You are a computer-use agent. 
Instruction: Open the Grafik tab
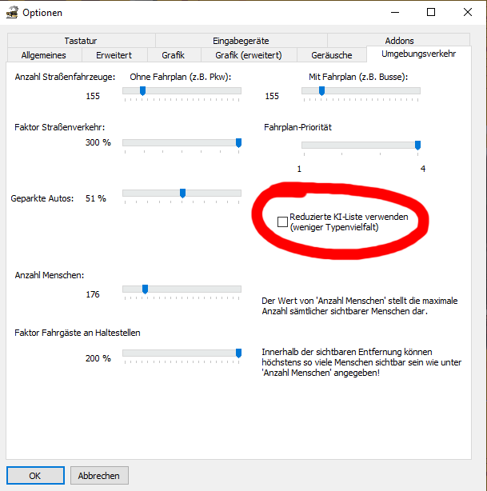click(x=174, y=55)
